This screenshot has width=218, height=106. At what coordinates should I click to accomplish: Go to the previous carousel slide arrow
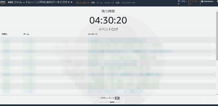pos(15,98)
